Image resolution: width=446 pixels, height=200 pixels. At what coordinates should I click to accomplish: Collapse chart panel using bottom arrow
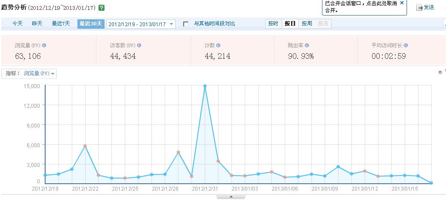click(231, 197)
